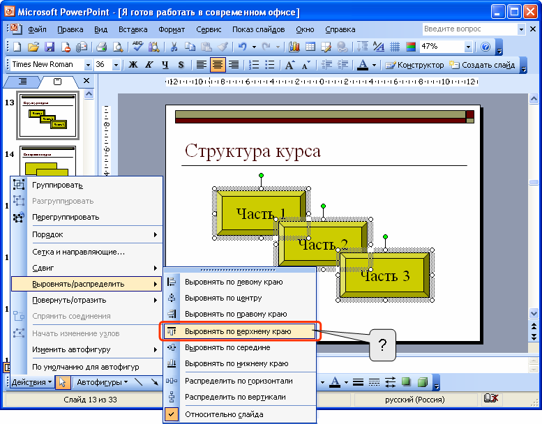Open the Файл menu
542x424 pixels.
[x=37, y=29]
